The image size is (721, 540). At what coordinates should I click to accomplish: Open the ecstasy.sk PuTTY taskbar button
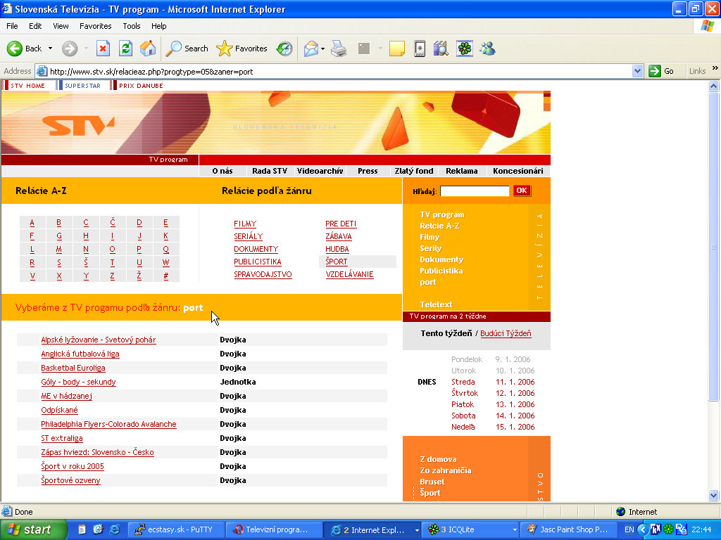point(175,529)
